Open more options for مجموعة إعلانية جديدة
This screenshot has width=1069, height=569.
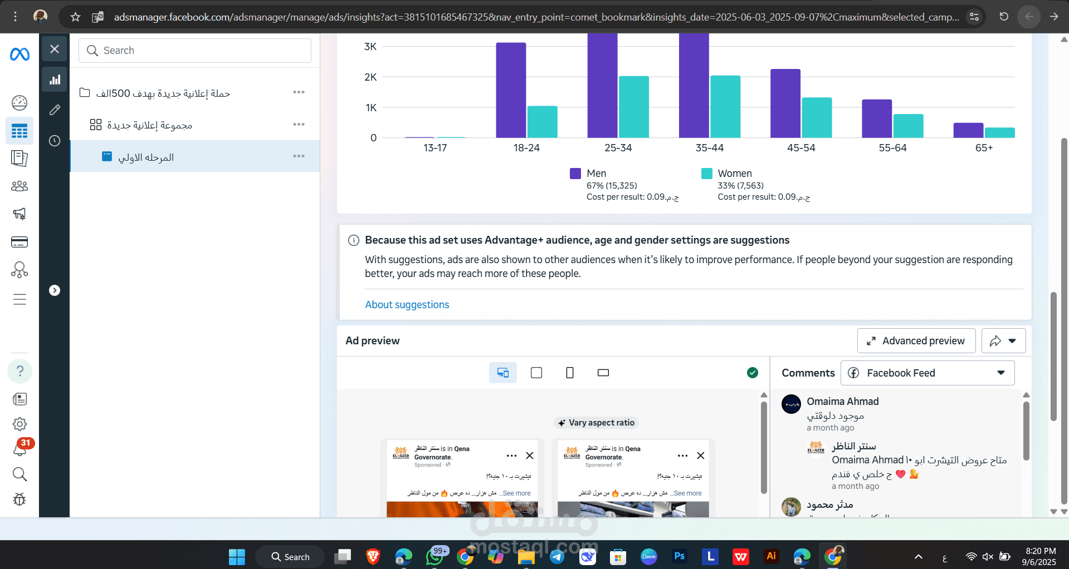tap(299, 125)
